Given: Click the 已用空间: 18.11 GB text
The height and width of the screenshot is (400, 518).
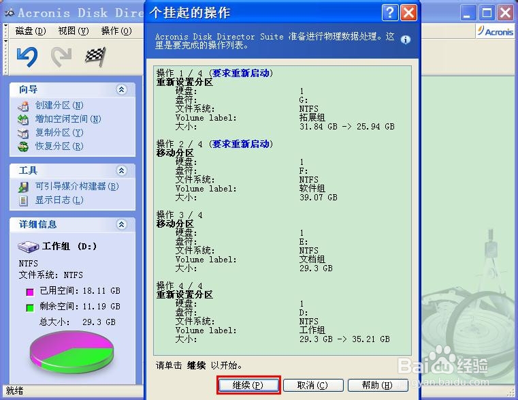Looking at the screenshot, I should pos(80,291).
